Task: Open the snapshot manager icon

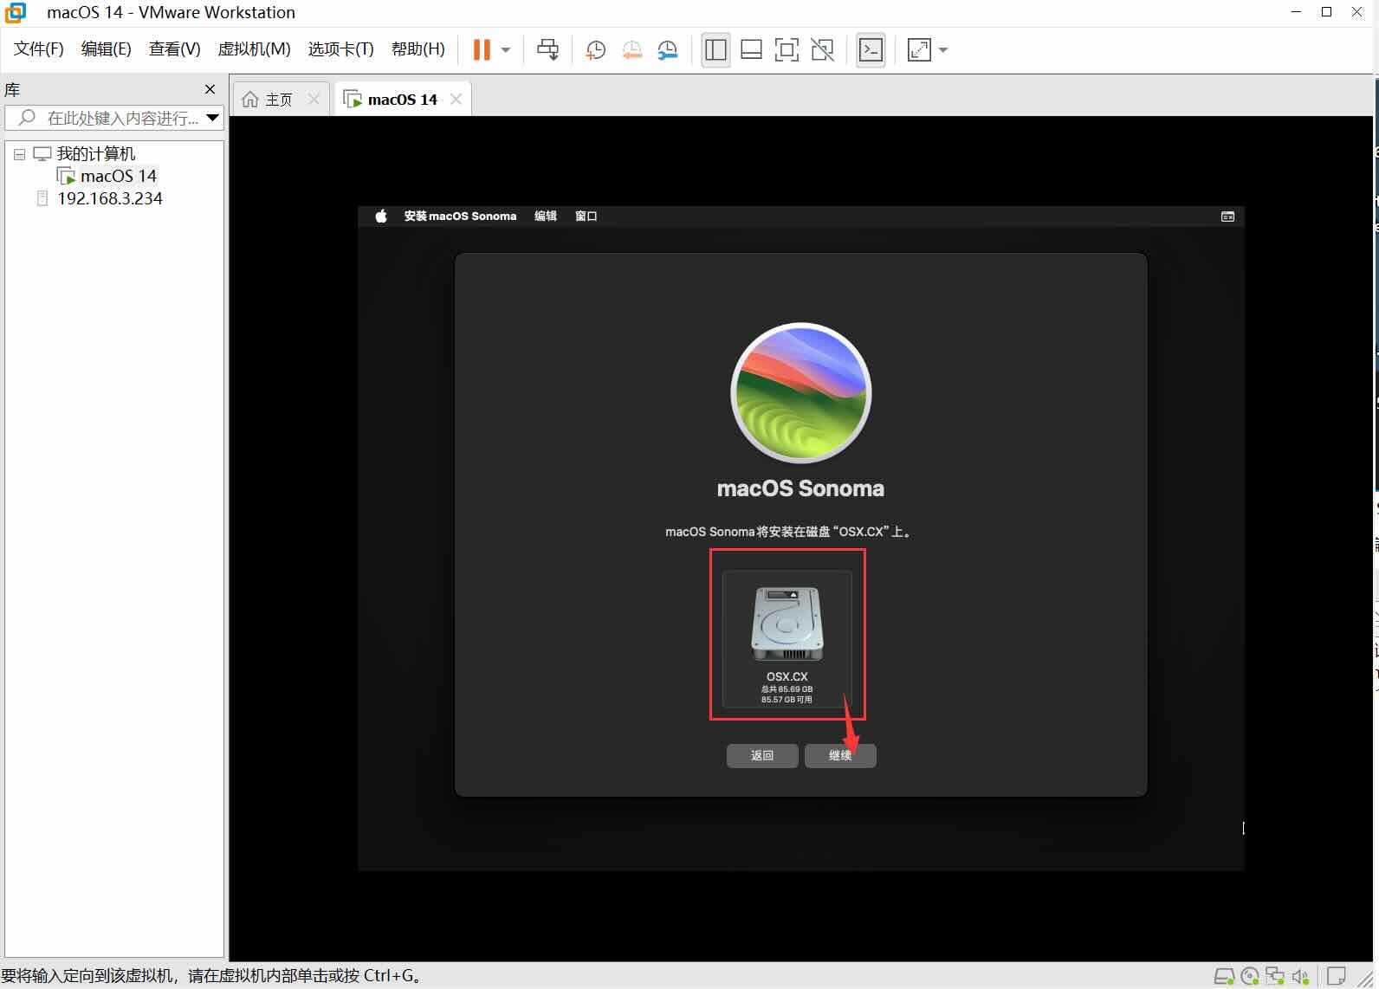Action: pos(667,49)
